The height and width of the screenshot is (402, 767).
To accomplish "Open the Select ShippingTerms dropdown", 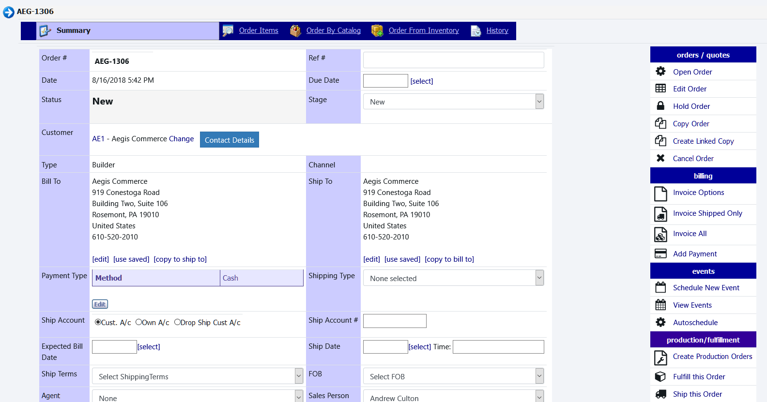I will (x=197, y=376).
